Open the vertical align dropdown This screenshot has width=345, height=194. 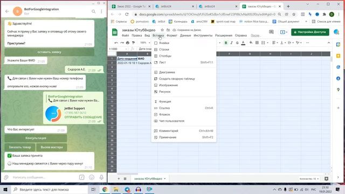pyautogui.click(x=282, y=43)
